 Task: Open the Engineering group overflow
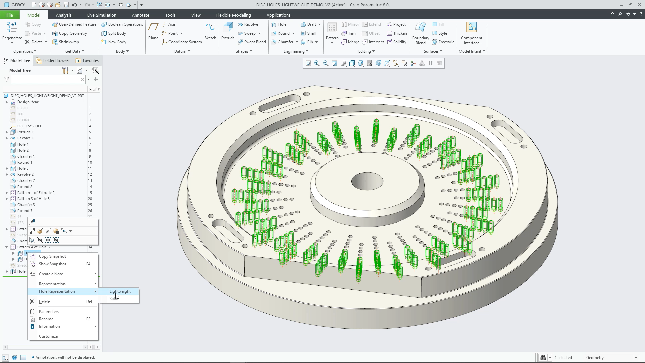[x=296, y=51]
